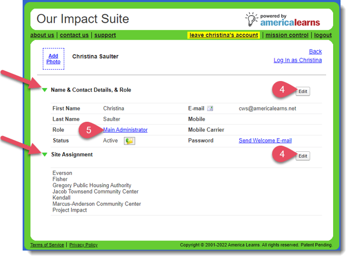350x260 pixels.
Task: Click the email icon beside E-mail label
Action: [x=210, y=109]
